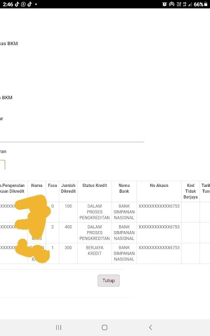
Task: Select the Fasa column header
Action: (52, 185)
